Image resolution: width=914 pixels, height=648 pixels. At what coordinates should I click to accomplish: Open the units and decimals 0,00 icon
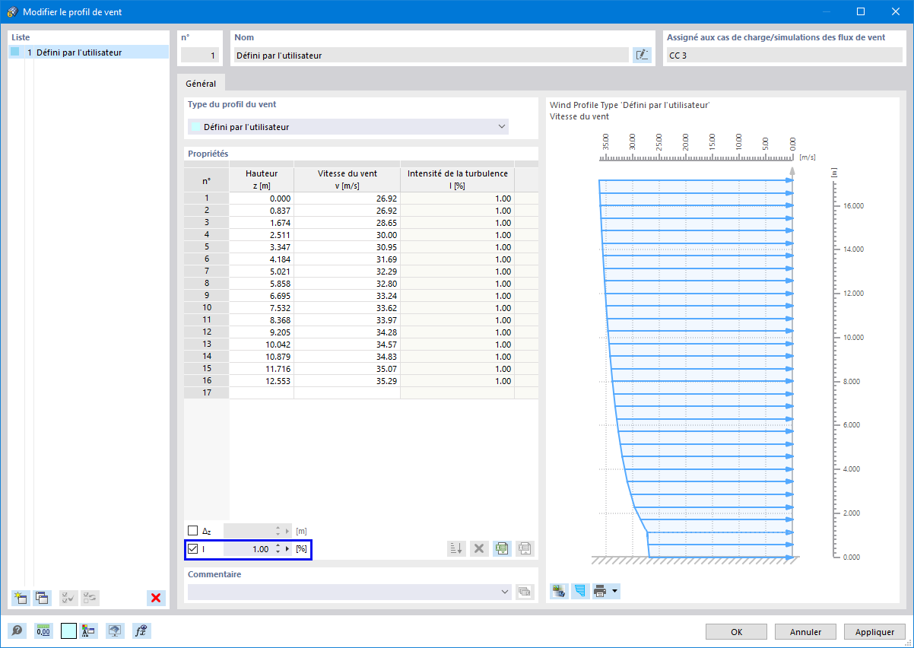coord(43,631)
